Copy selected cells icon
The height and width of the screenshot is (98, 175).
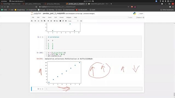[42, 21]
